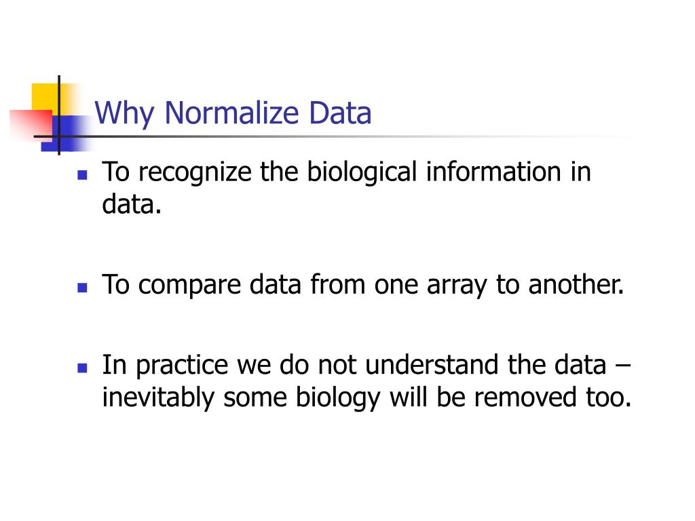Click the red gradient square beside title
The width and height of the screenshot is (695, 521).
pyautogui.click(x=31, y=125)
